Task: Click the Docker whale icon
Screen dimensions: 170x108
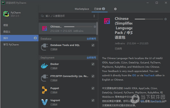Action: 44,66
